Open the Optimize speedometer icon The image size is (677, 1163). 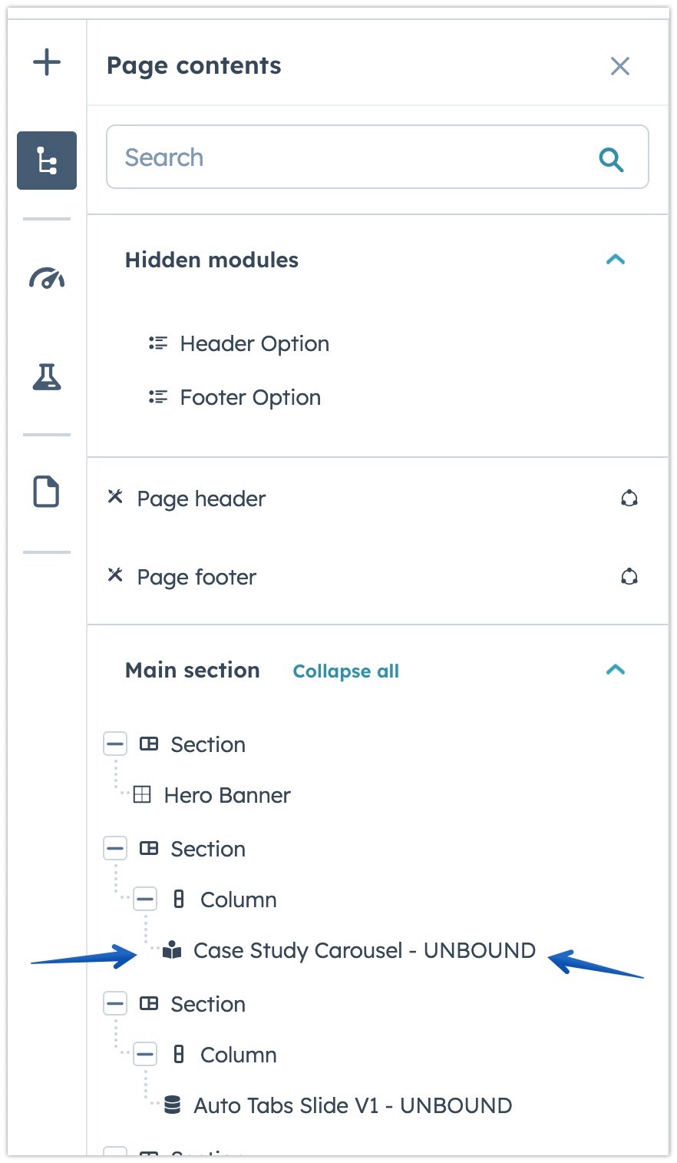pyautogui.click(x=46, y=278)
